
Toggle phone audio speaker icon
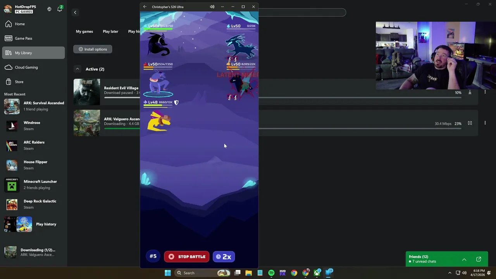click(x=212, y=7)
